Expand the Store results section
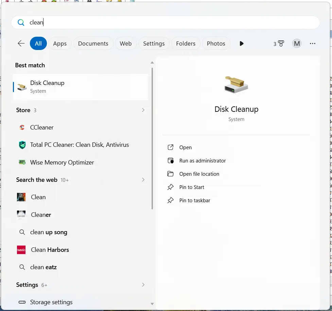This screenshot has width=332, height=311. point(143,110)
